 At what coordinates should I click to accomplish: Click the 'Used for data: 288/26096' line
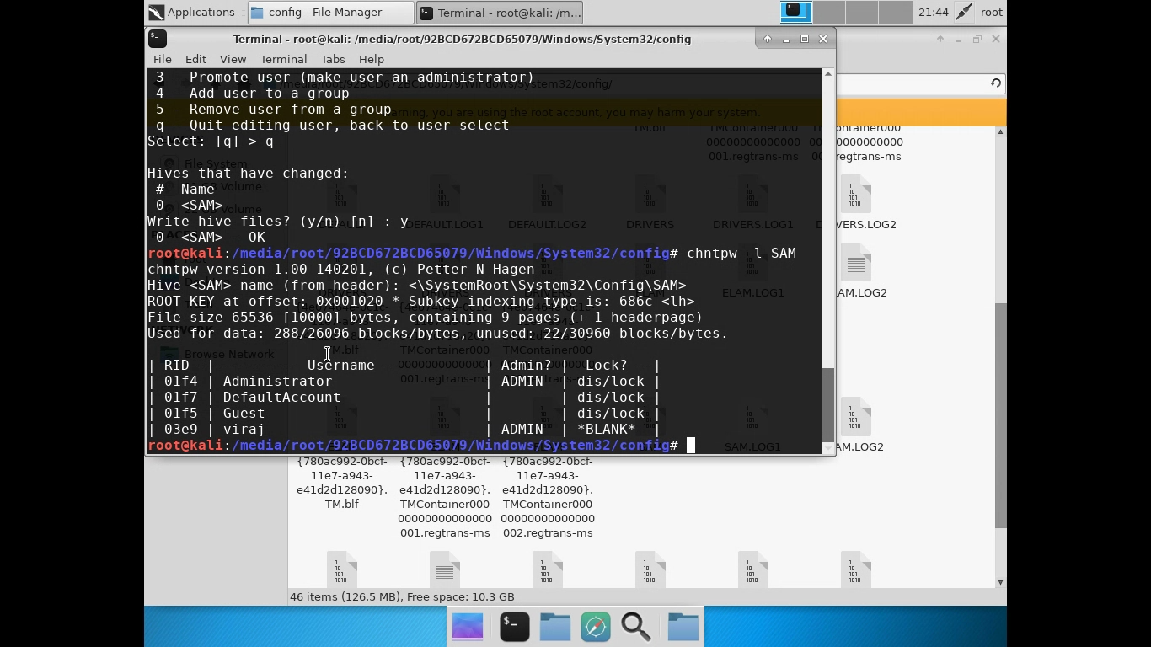pos(438,333)
